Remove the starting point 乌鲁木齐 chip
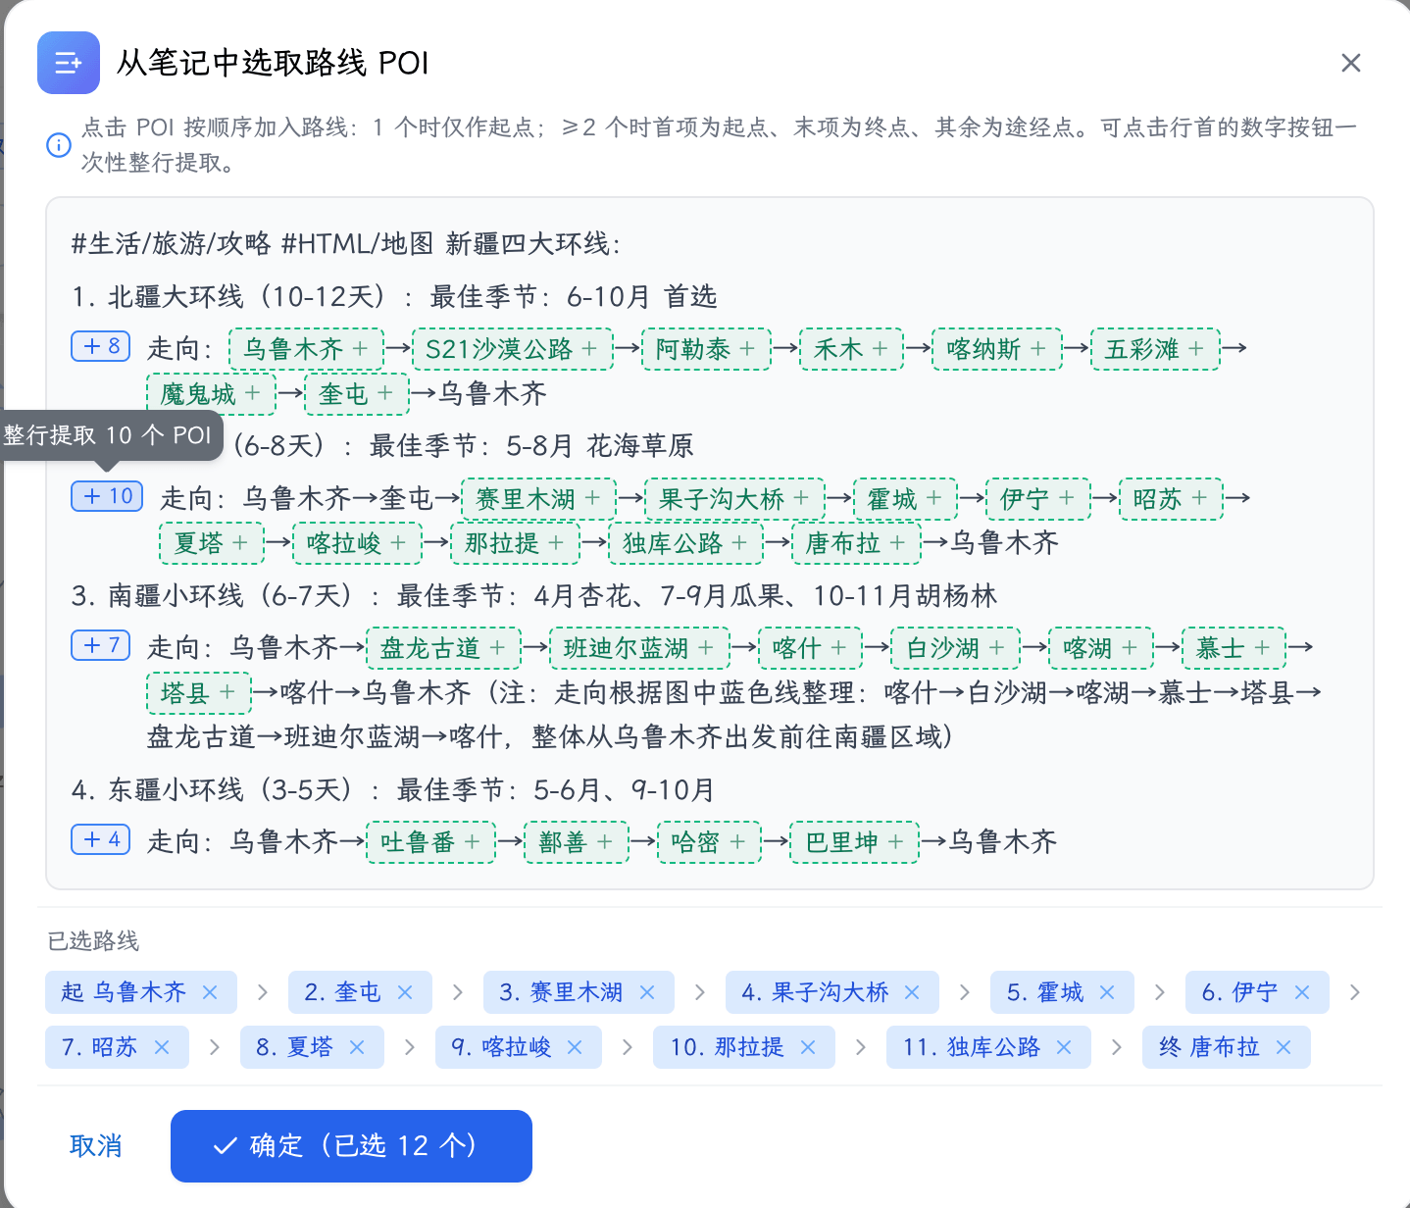1410x1208 pixels. [210, 992]
